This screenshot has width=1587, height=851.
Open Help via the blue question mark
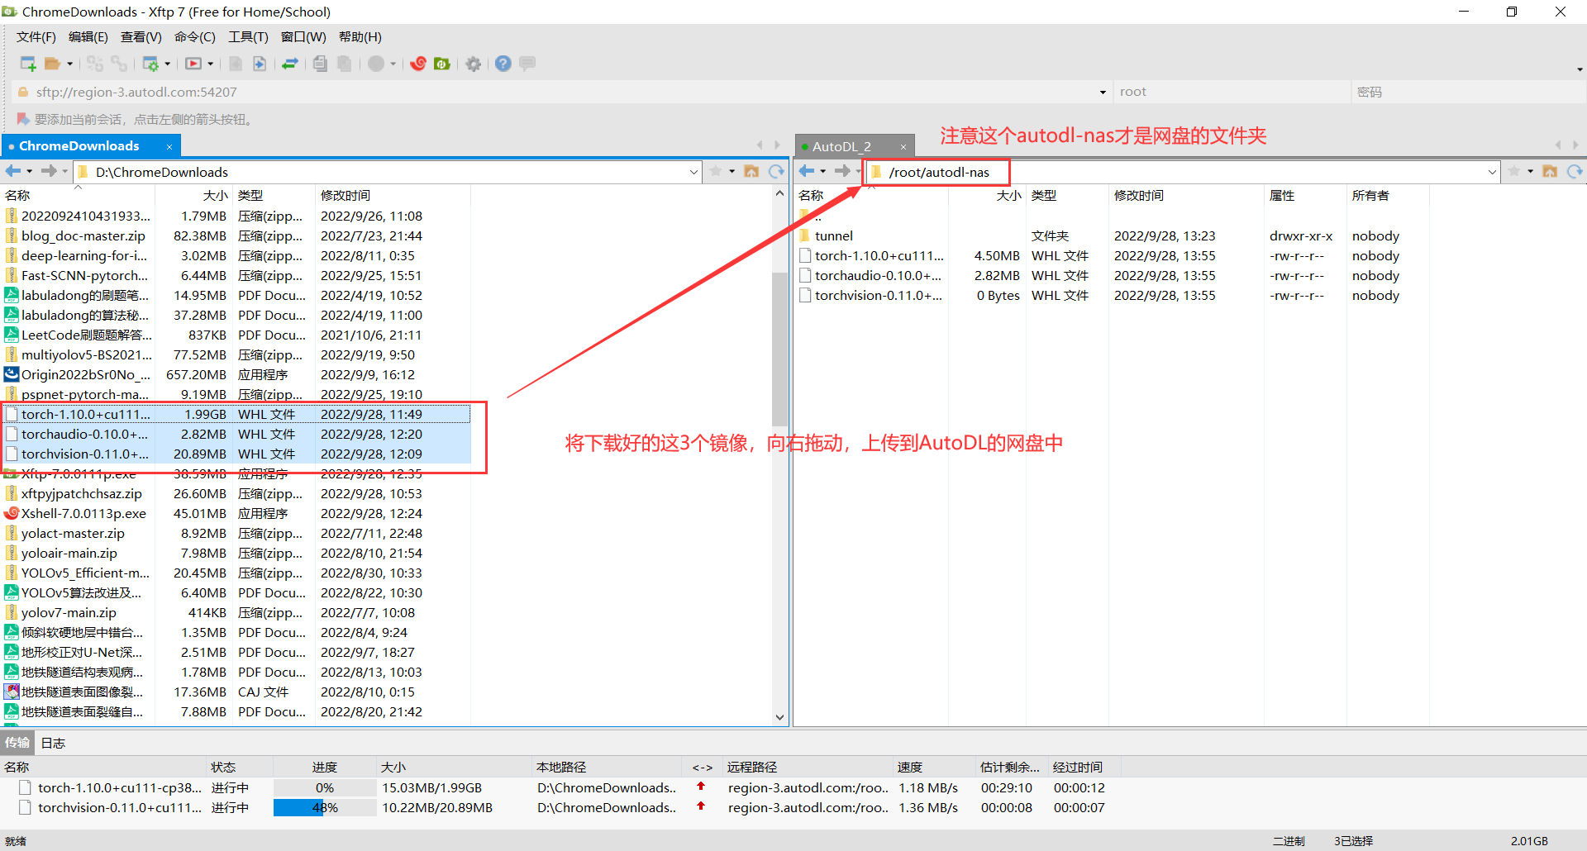pyautogui.click(x=503, y=64)
